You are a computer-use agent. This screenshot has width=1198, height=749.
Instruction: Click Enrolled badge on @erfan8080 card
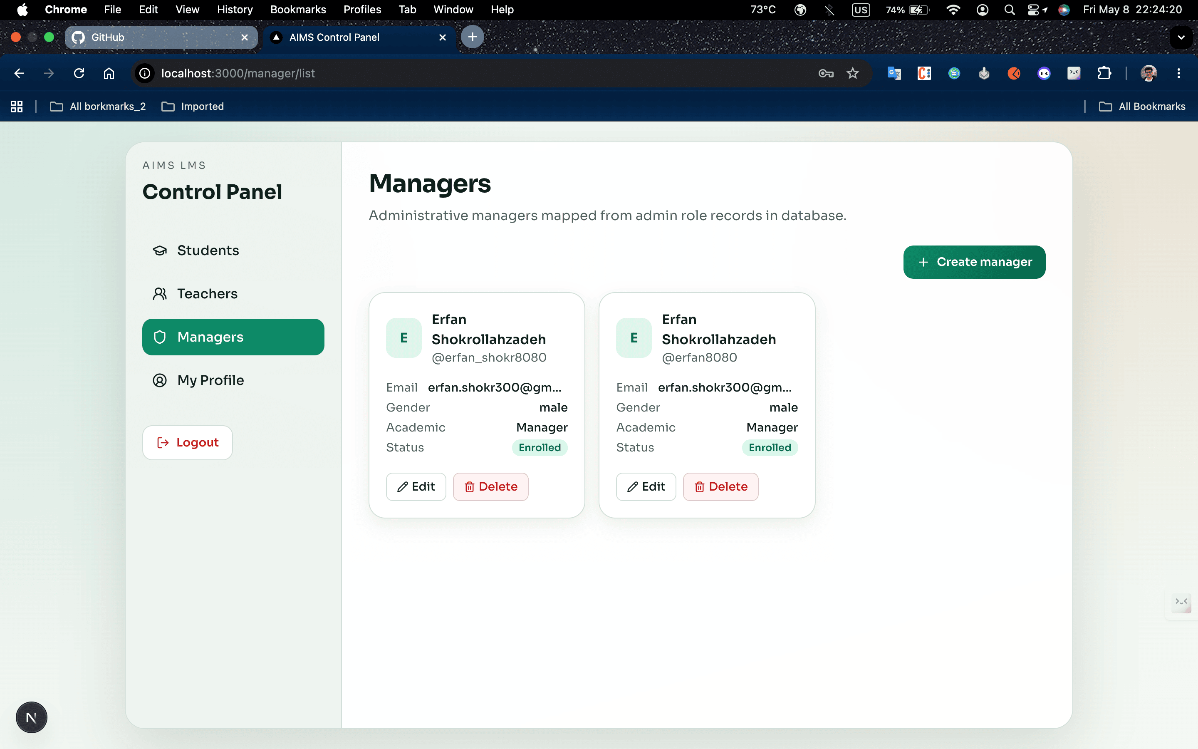click(x=770, y=447)
